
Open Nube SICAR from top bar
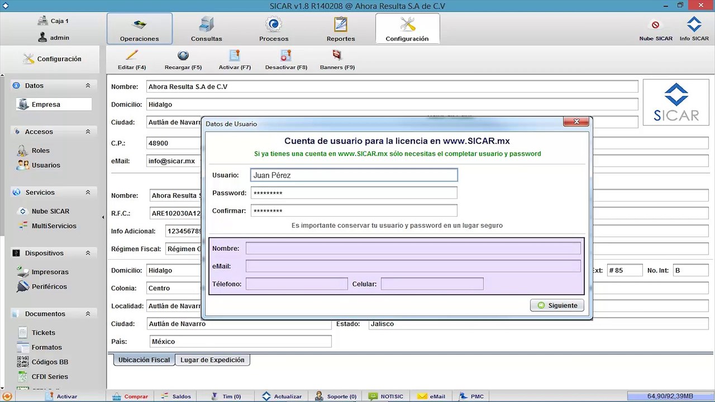(x=656, y=30)
